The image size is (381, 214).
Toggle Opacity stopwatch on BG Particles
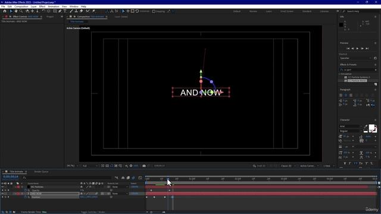26,190
